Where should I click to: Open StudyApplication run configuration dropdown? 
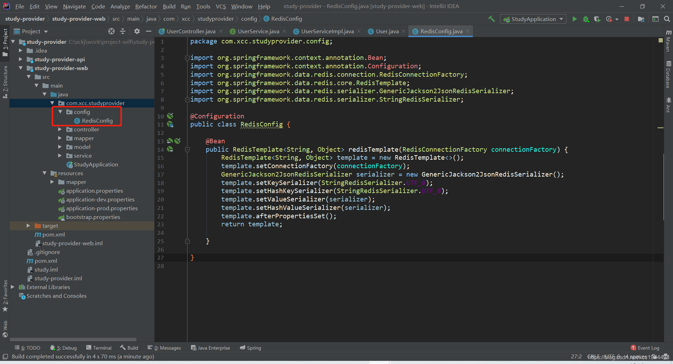533,19
